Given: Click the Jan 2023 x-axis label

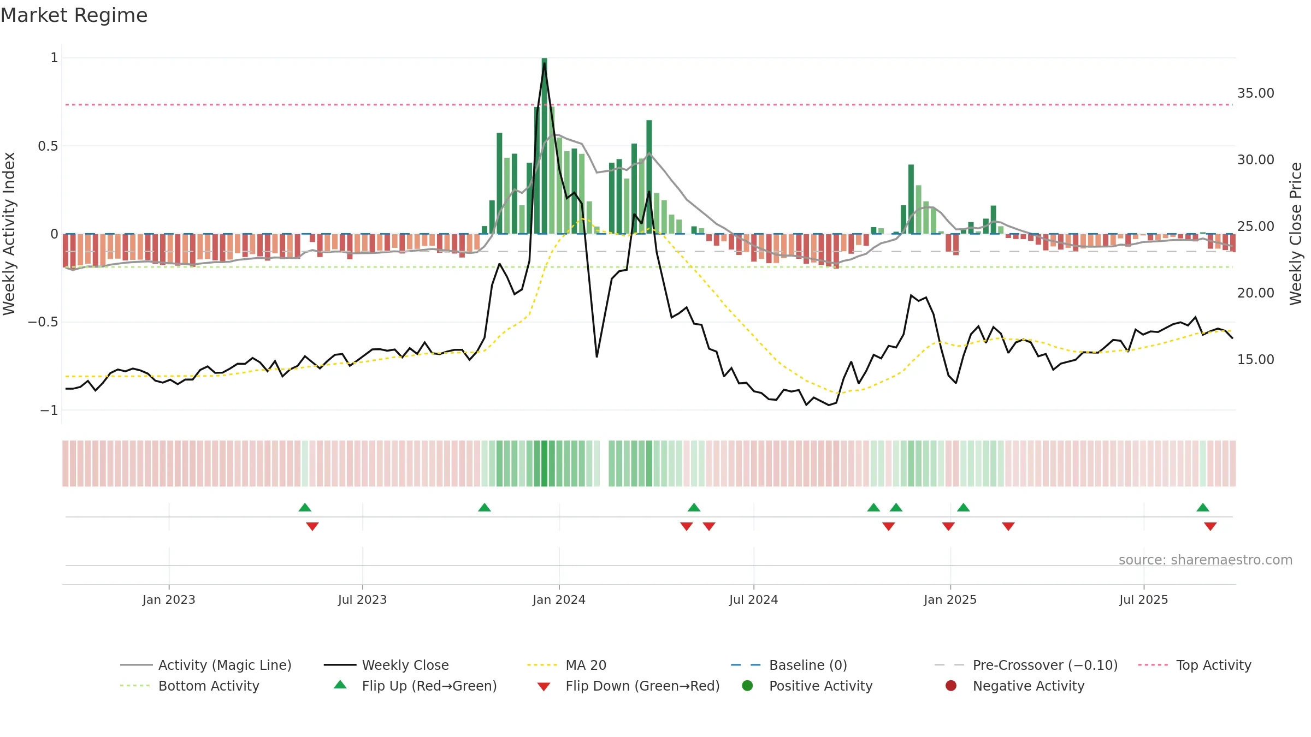Looking at the screenshot, I should click(169, 600).
